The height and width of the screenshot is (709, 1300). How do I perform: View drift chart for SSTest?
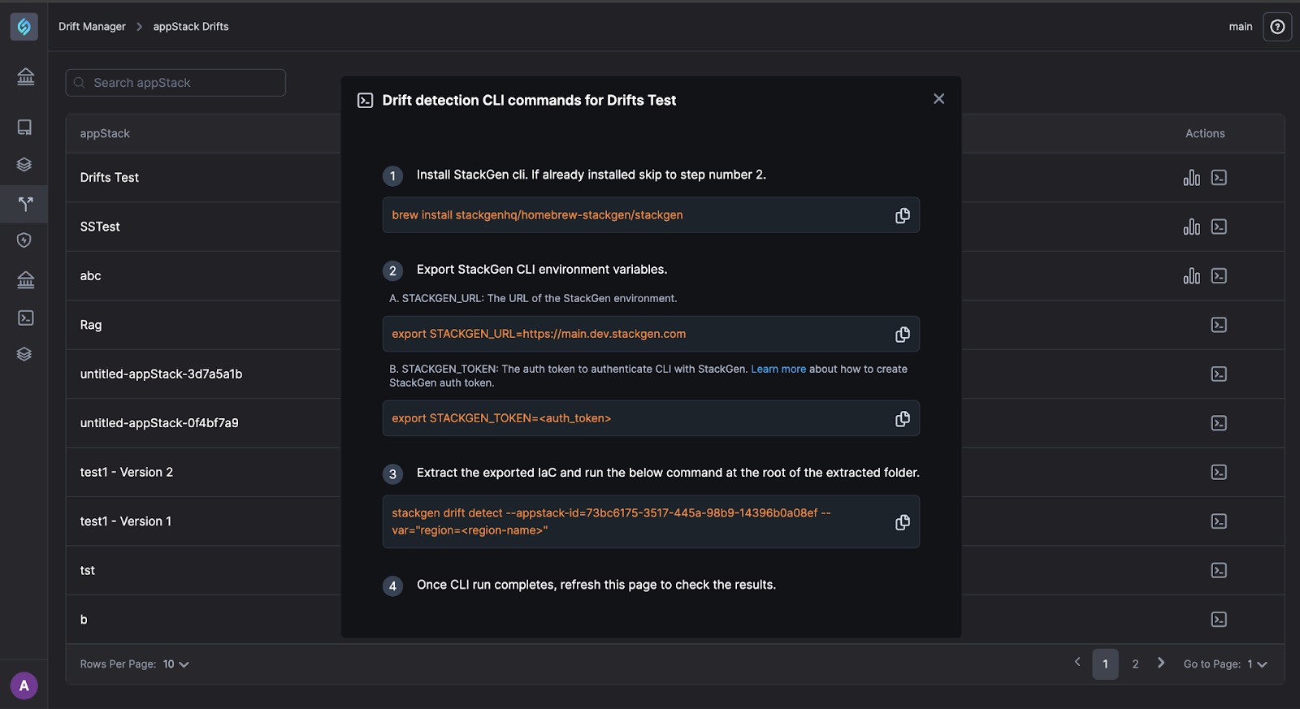(x=1191, y=227)
